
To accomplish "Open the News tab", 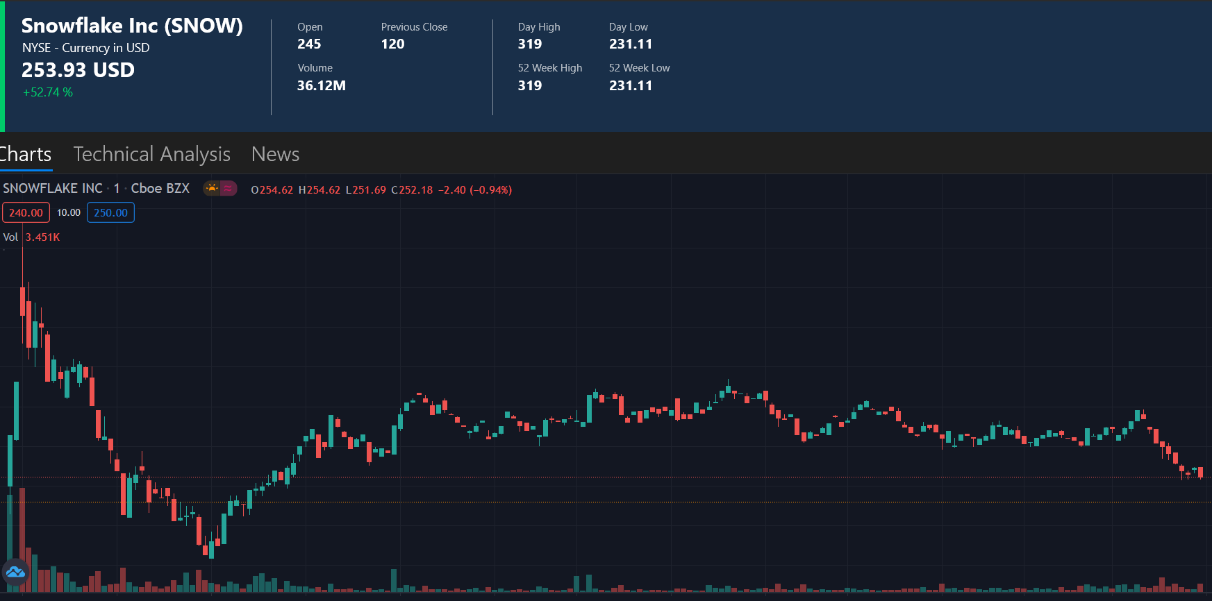I will 275,154.
